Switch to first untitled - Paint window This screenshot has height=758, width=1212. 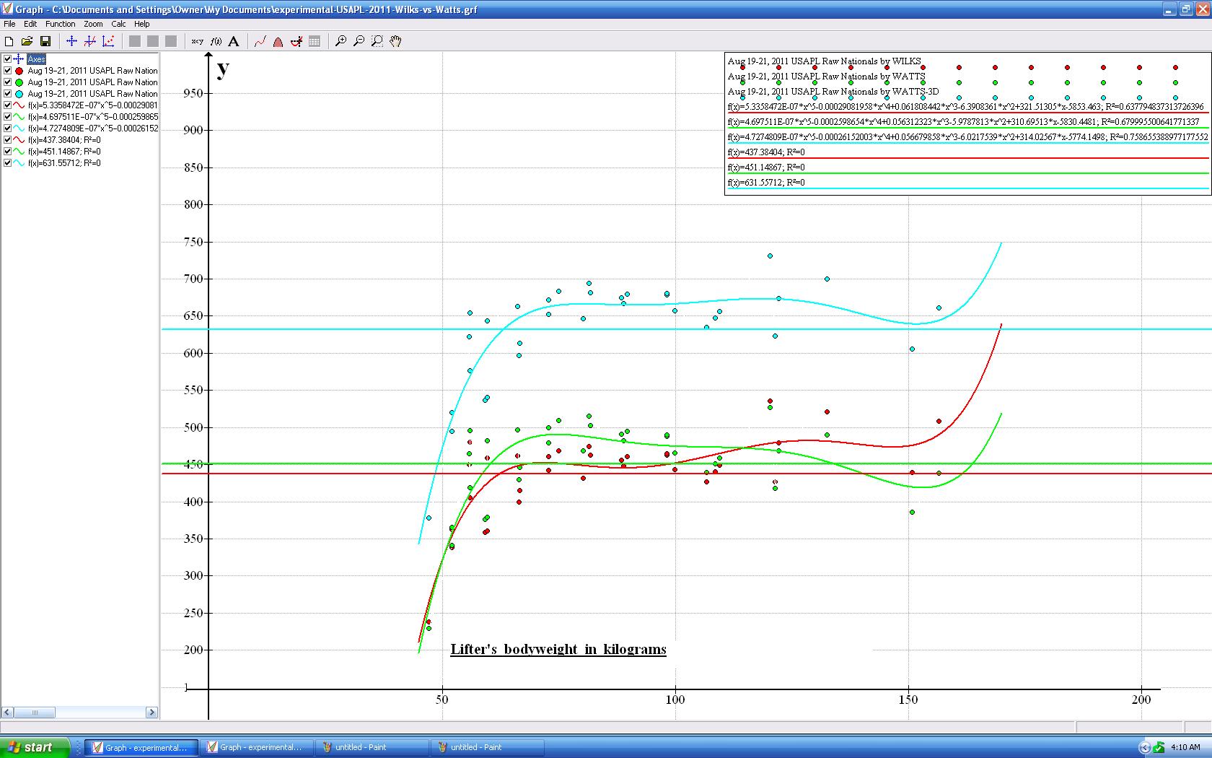point(372,747)
